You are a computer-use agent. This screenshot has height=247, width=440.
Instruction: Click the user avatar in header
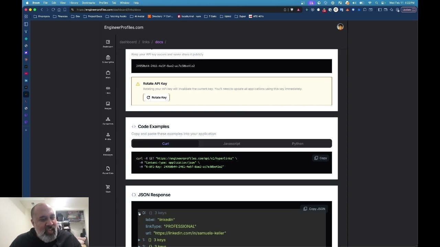pos(340,27)
